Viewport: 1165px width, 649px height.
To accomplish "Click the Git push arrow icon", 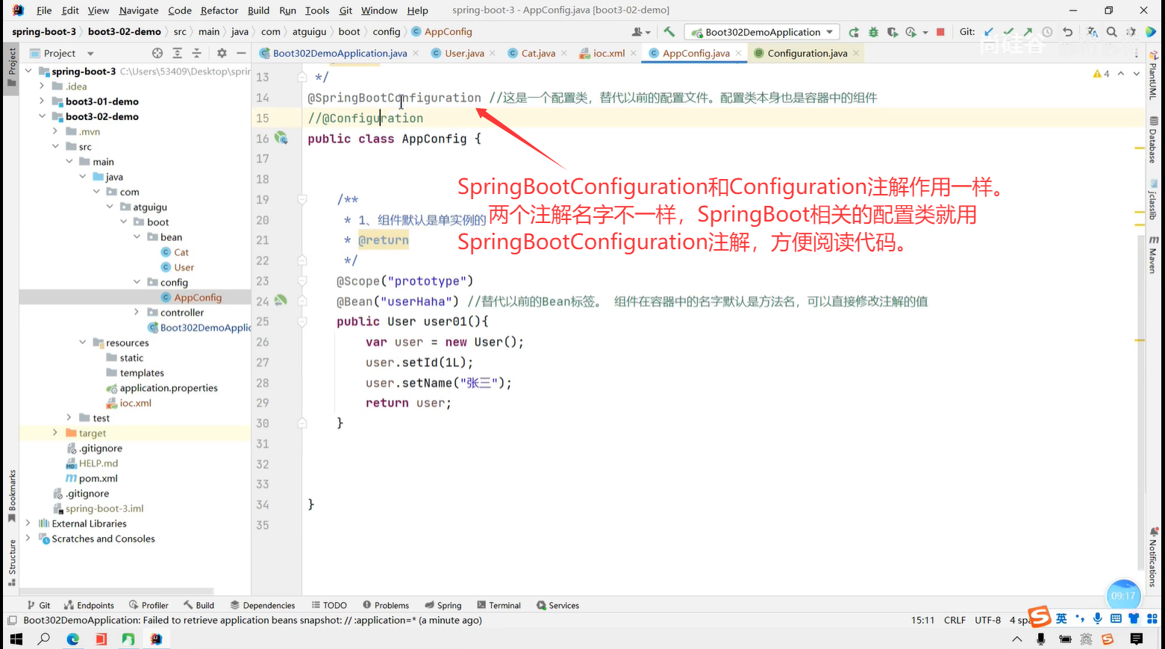I will pyautogui.click(x=1028, y=32).
